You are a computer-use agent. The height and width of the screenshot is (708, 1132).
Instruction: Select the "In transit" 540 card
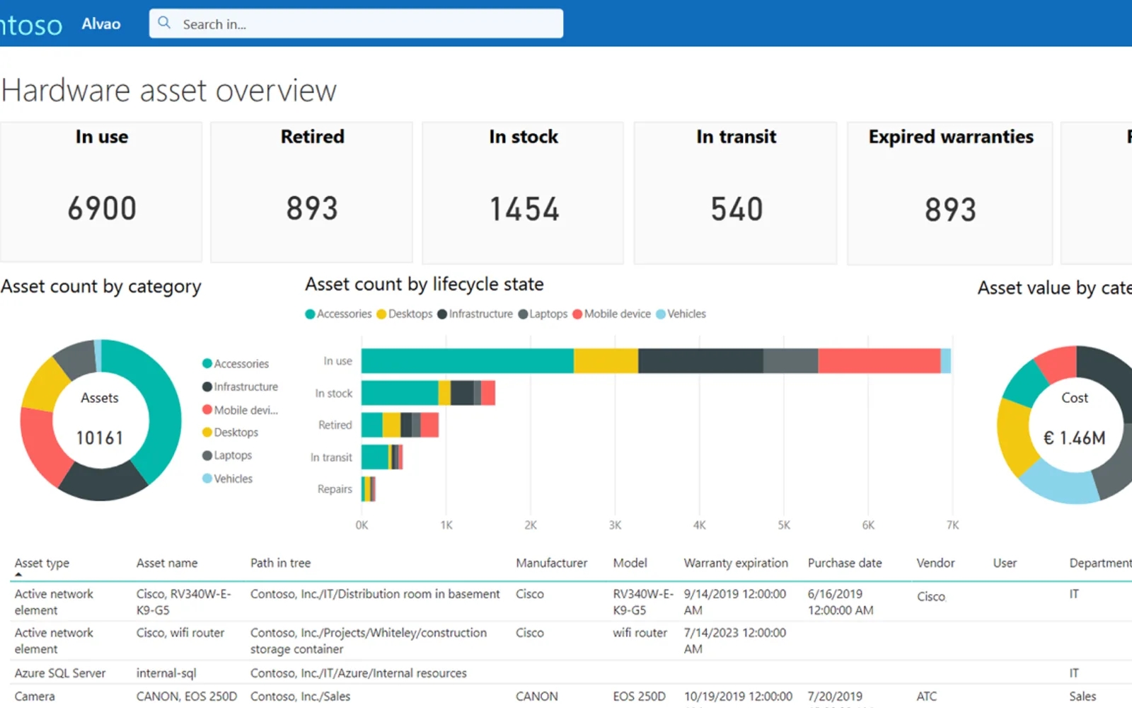(735, 193)
